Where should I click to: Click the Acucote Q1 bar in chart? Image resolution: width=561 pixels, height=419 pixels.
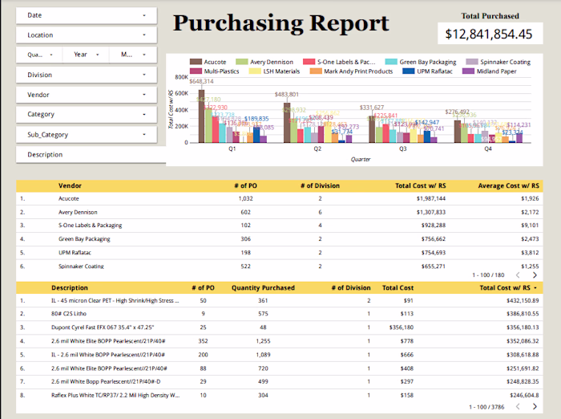[201, 116]
